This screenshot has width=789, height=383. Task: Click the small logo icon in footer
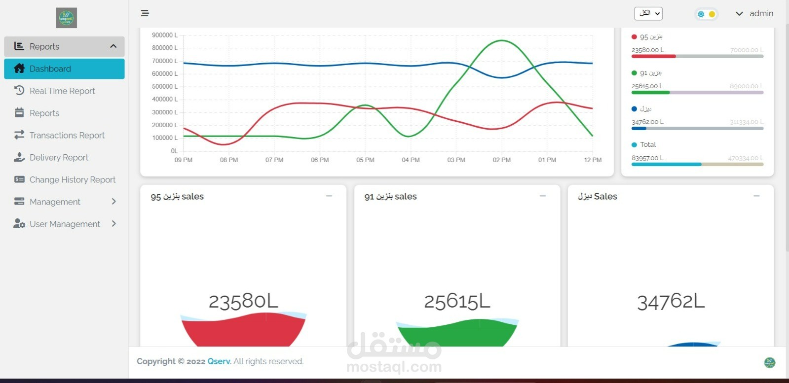point(769,363)
